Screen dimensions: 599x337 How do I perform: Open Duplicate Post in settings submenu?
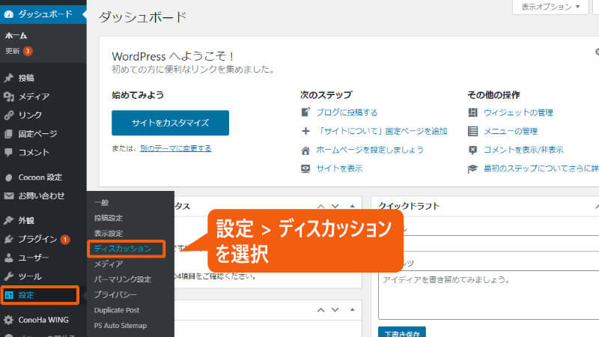pyautogui.click(x=117, y=310)
